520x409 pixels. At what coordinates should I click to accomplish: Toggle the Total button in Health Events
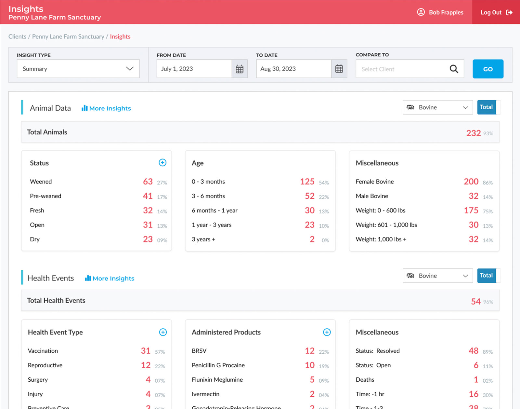coord(486,276)
